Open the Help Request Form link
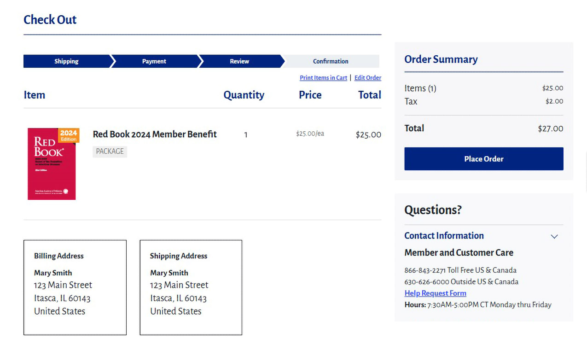The width and height of the screenshot is (587, 350). pyautogui.click(x=435, y=293)
